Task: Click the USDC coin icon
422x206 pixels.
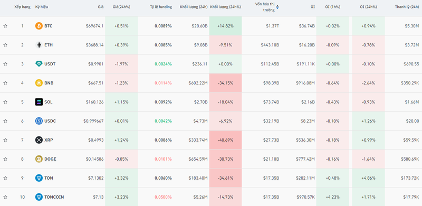Action: pyautogui.click(x=39, y=121)
